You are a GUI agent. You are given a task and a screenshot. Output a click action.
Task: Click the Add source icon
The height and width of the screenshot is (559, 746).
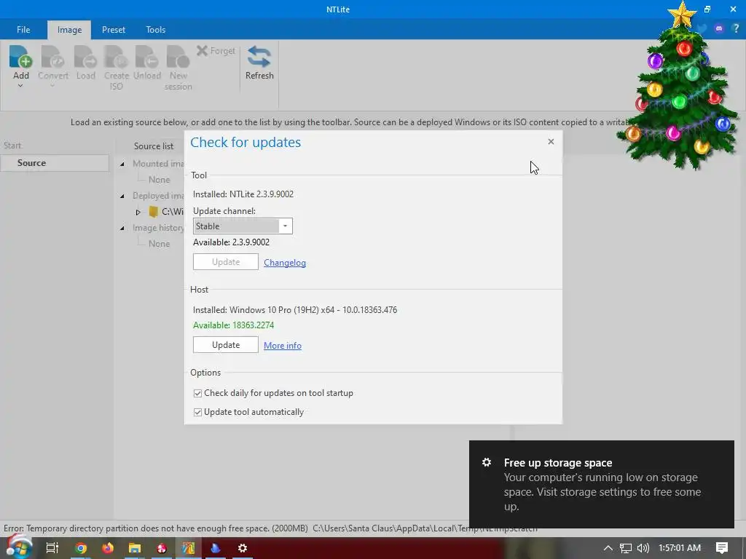click(x=20, y=57)
